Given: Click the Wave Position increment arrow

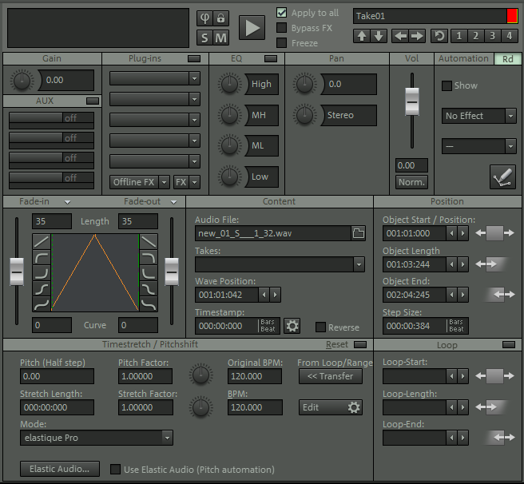Looking at the screenshot, I should (x=275, y=295).
